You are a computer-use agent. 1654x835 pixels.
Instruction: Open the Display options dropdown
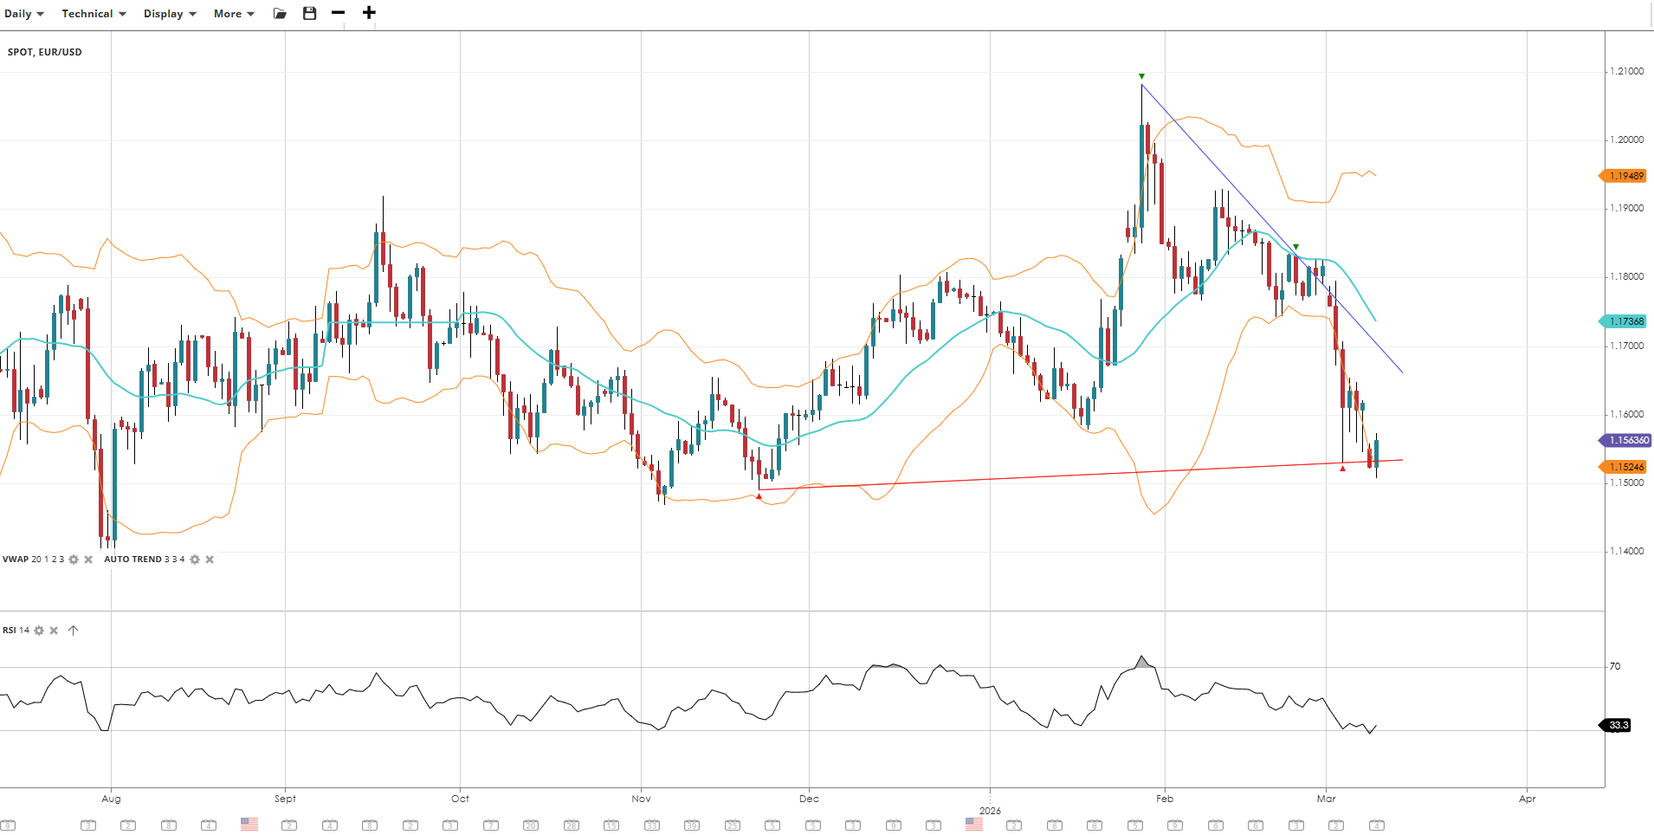pos(170,14)
